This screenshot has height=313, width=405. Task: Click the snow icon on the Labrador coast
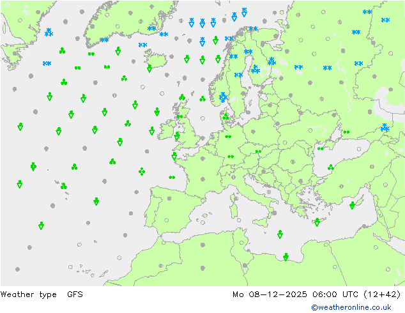[49, 32]
